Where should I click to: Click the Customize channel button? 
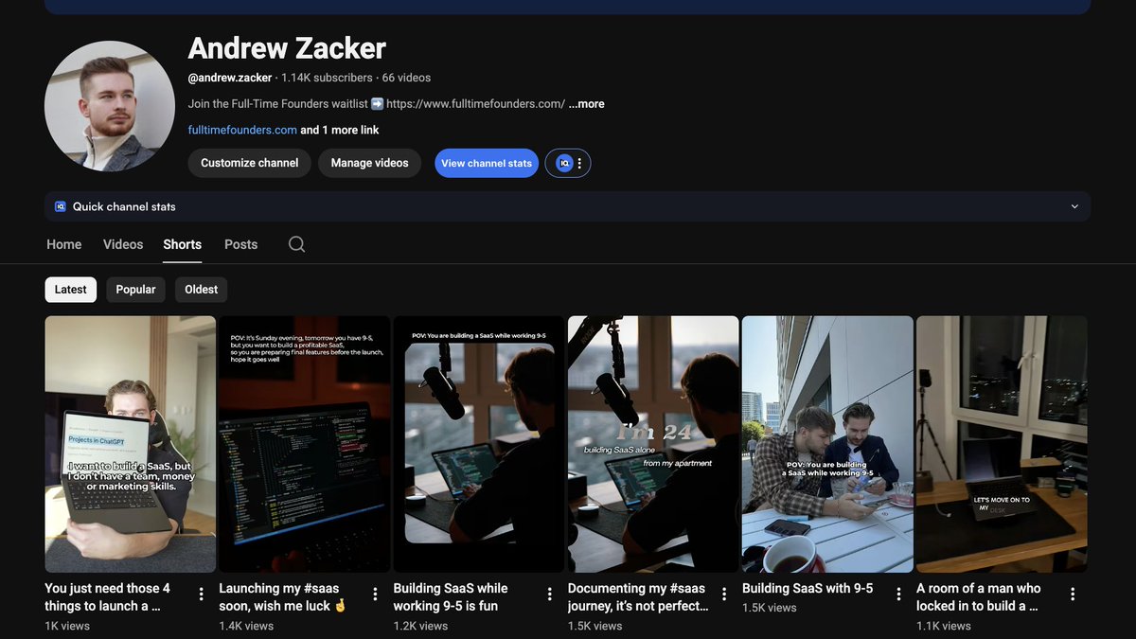click(249, 163)
